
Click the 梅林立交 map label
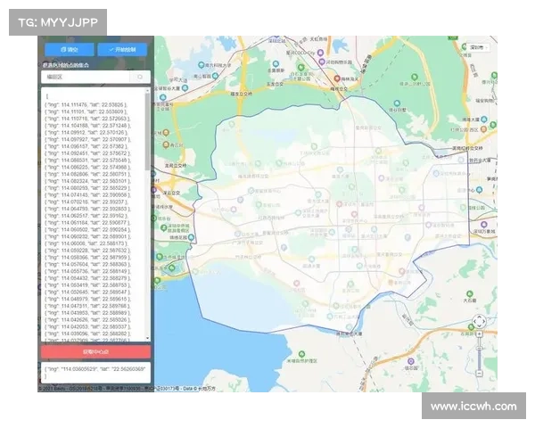(339, 89)
